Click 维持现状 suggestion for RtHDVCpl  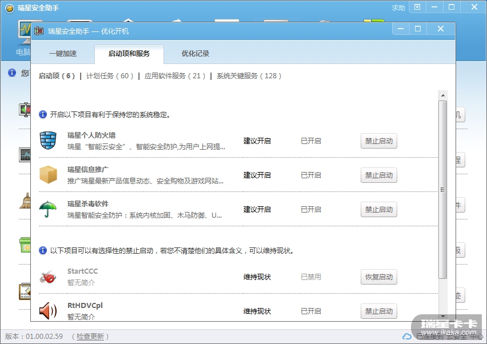(x=257, y=311)
